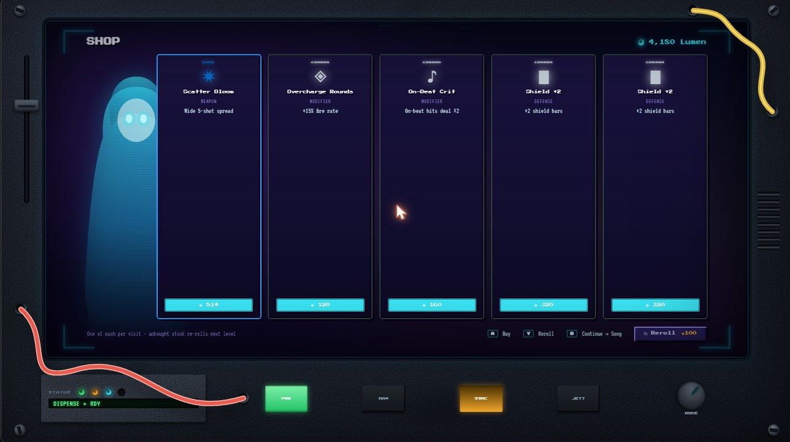The width and height of the screenshot is (790, 442).
Task: Buy On-Beat Crit for 160
Action: [432, 305]
